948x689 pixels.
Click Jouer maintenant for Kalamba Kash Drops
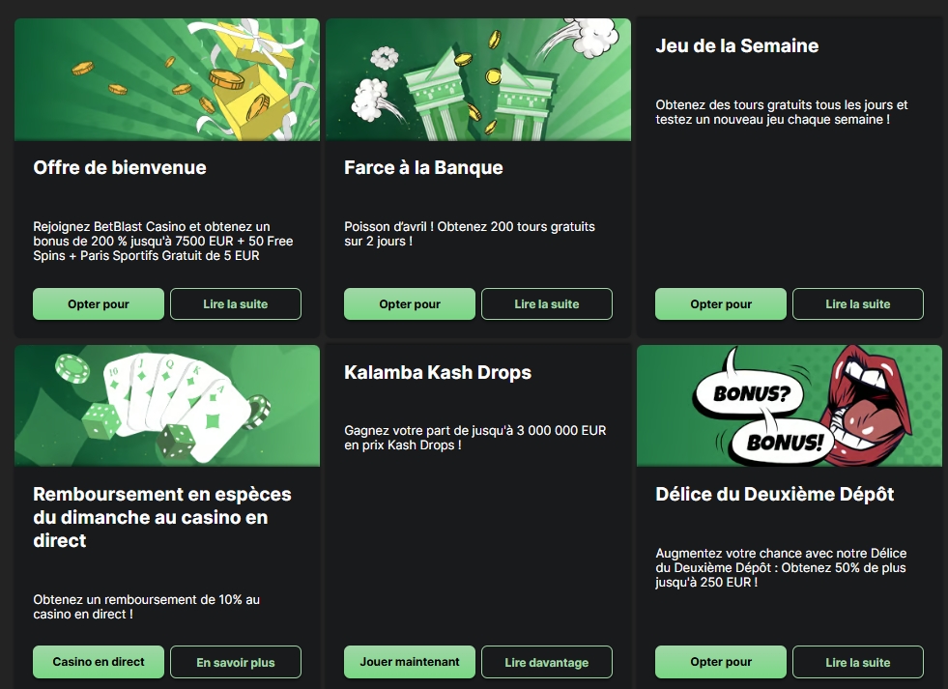(x=410, y=662)
